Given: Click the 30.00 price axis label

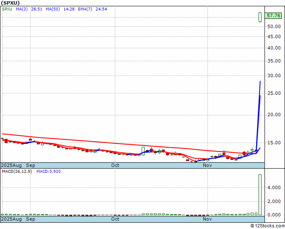Looking at the screenshot, I should tap(274, 75).
